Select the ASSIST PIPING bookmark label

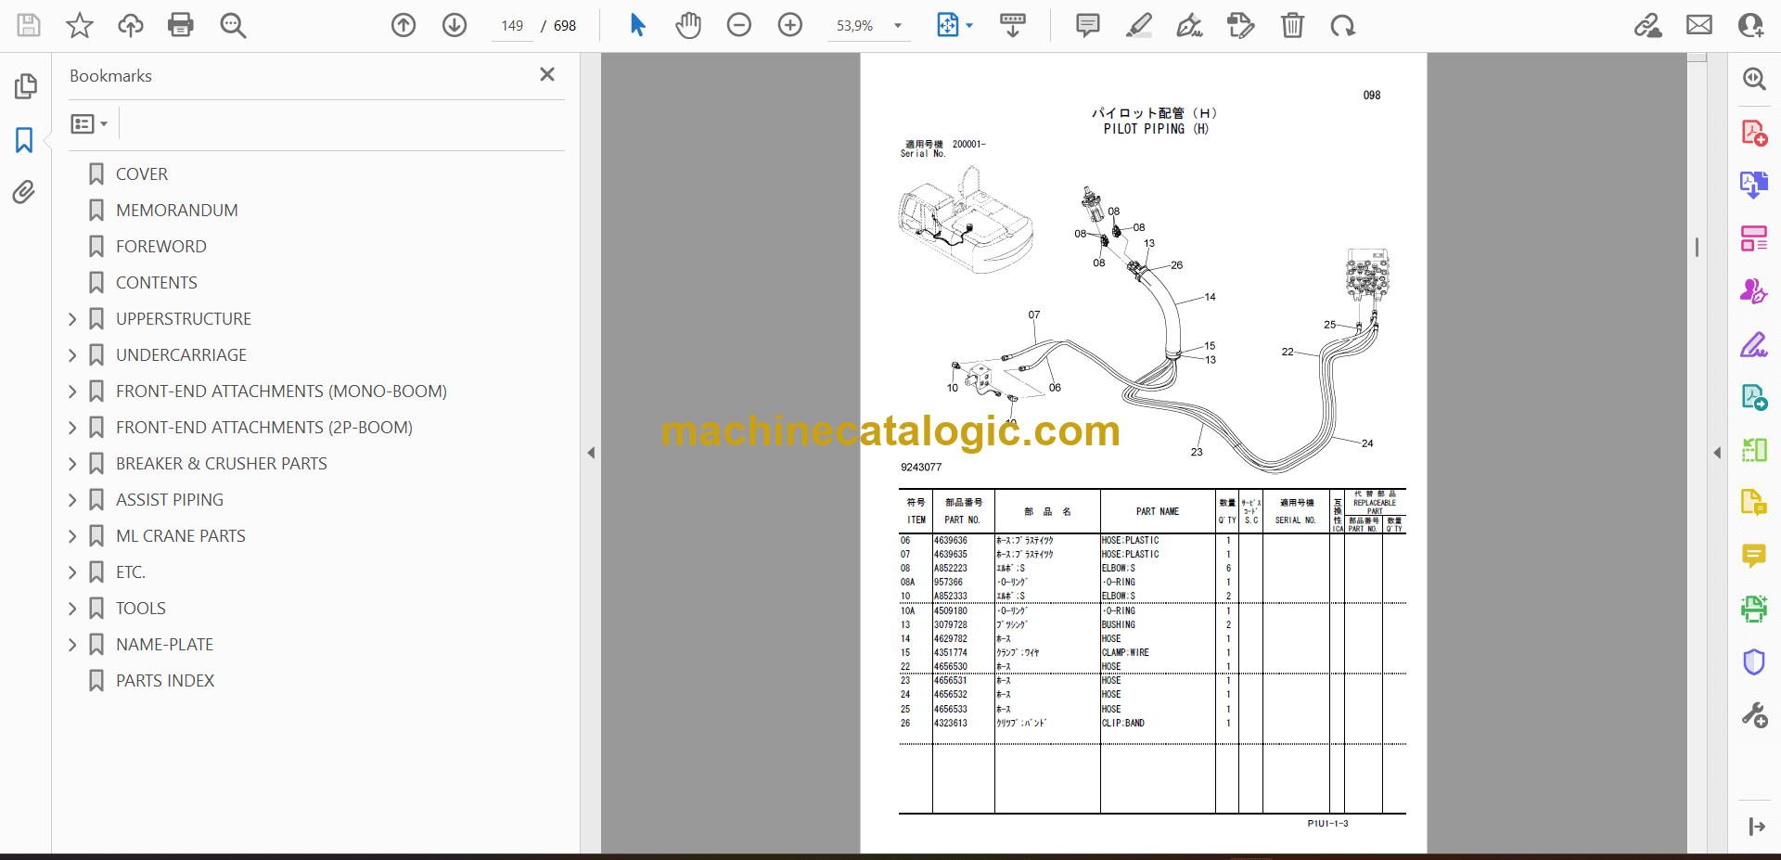(170, 500)
